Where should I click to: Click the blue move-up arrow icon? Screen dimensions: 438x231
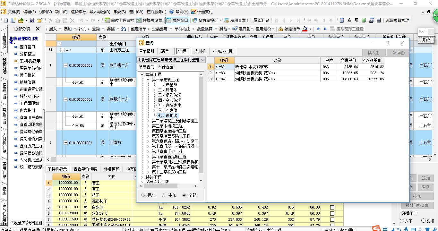tap(318, 29)
